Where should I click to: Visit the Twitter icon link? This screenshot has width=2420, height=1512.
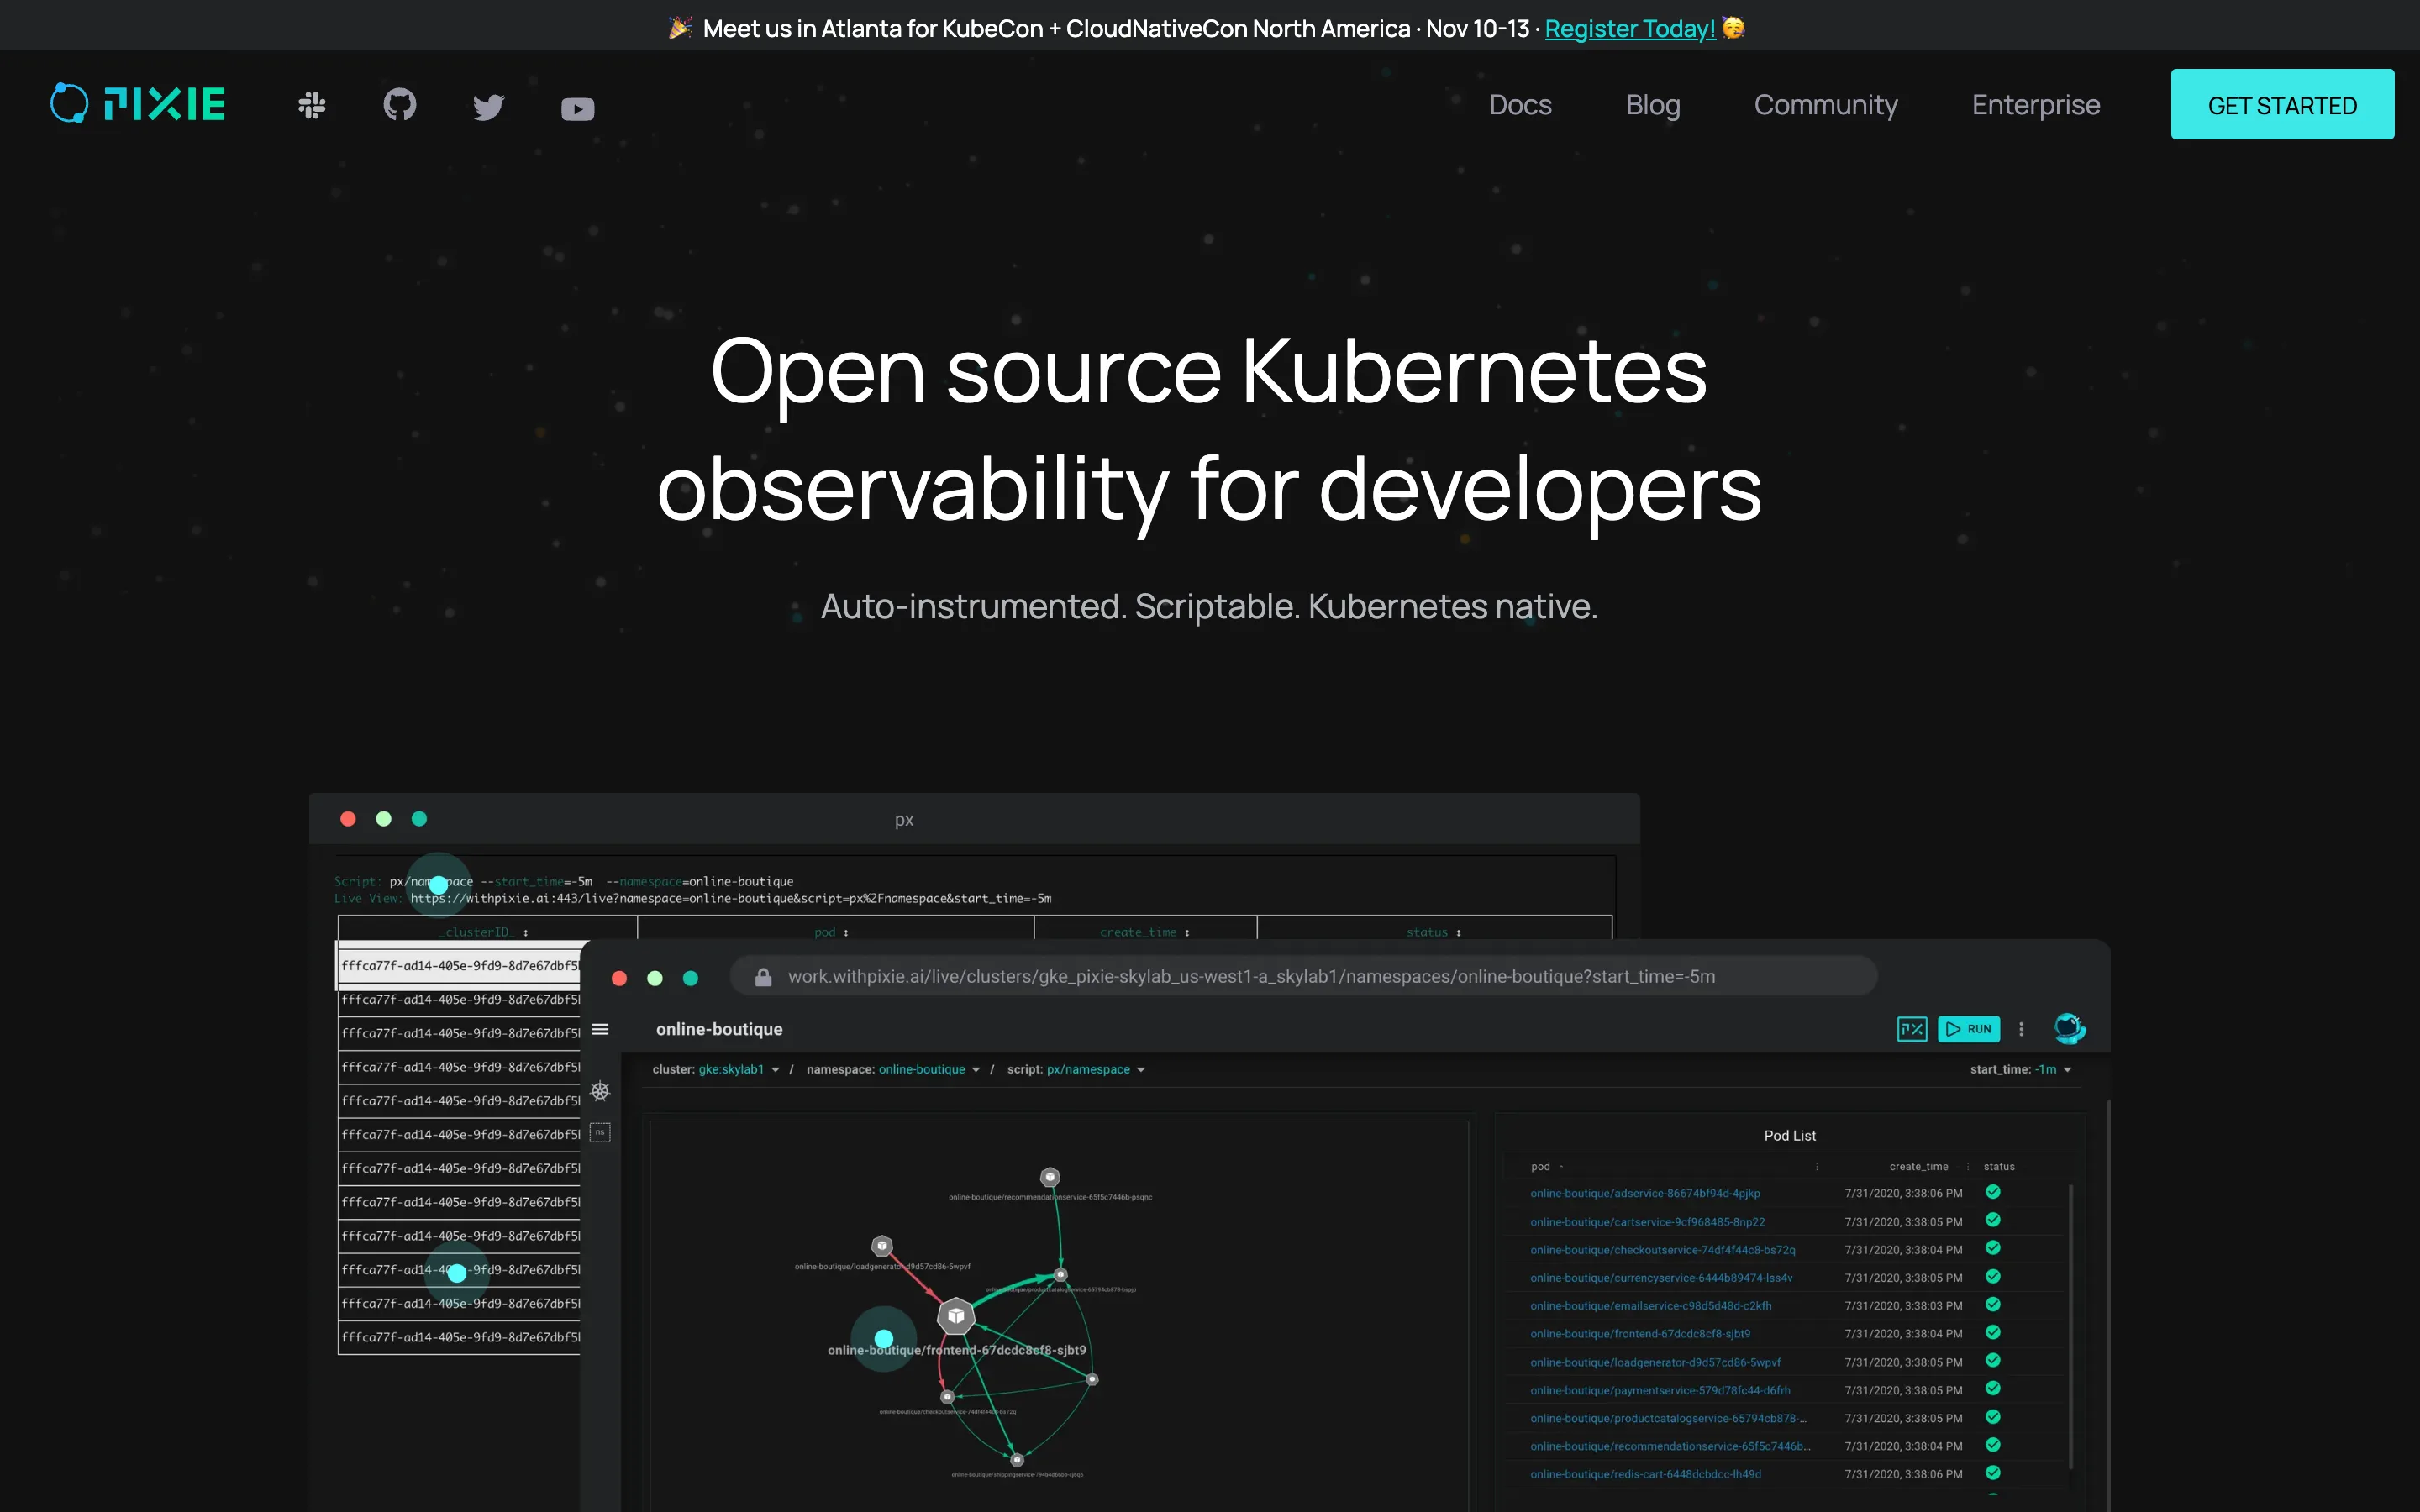pos(488,106)
